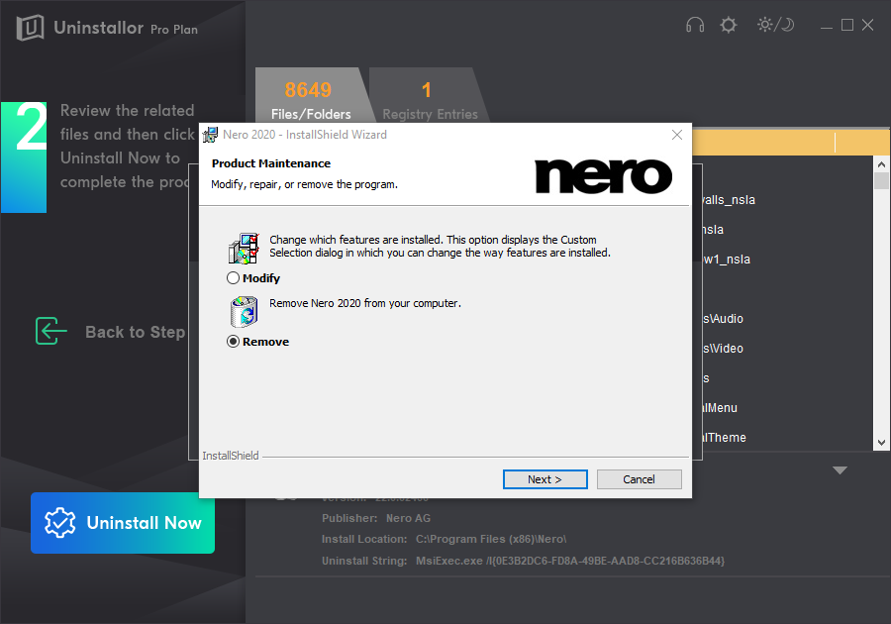891x624 pixels.
Task: Maximize the Uninstallor window
Action: pyautogui.click(x=847, y=25)
